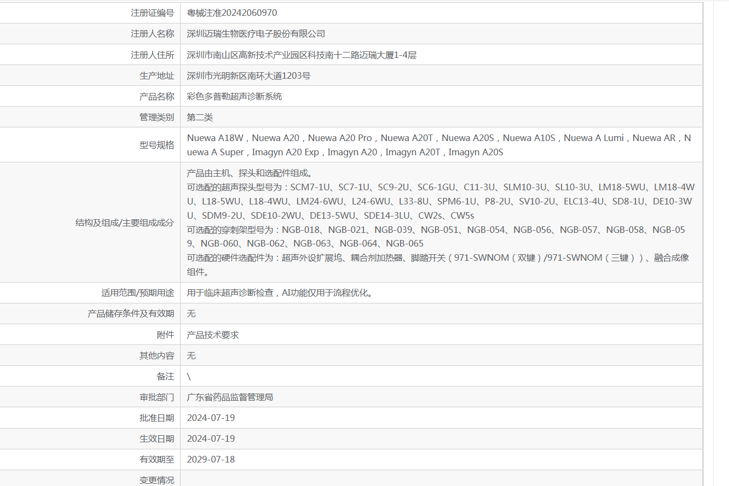Click the 附件 label
729x486 pixels.
pyautogui.click(x=166, y=335)
